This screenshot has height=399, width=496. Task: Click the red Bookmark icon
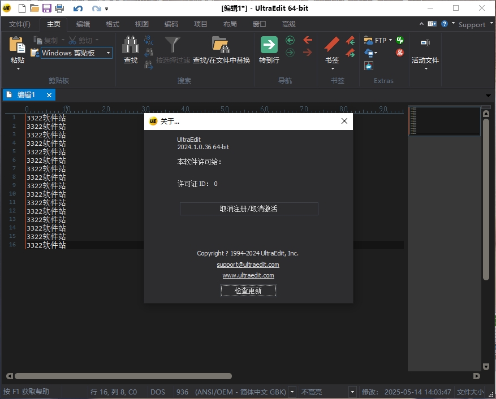click(x=331, y=45)
